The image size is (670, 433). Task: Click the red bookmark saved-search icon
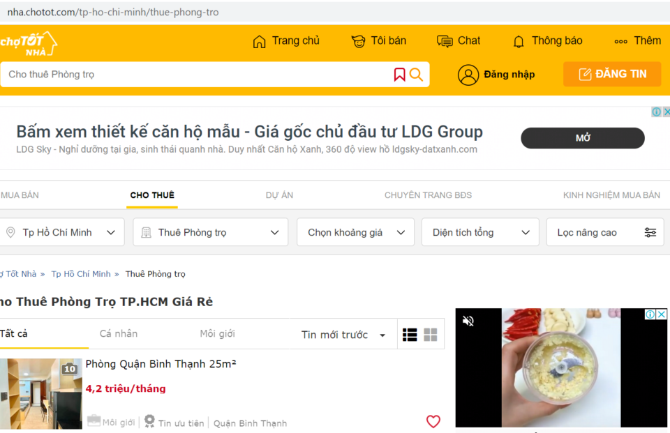[x=399, y=75]
